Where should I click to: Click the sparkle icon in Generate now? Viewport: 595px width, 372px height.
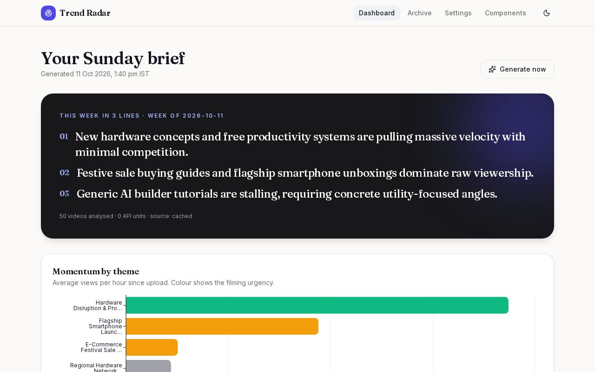coord(492,69)
